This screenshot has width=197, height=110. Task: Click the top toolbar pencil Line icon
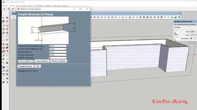(12, 9)
